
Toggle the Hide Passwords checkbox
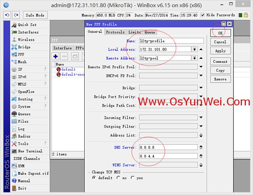[202, 15]
